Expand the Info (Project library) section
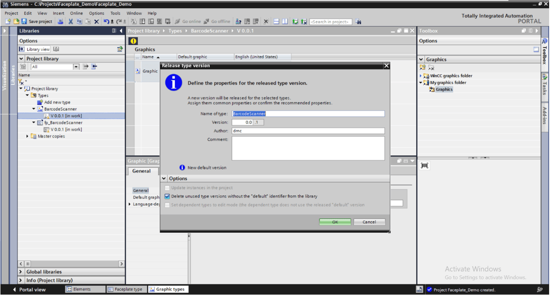 coord(21,280)
